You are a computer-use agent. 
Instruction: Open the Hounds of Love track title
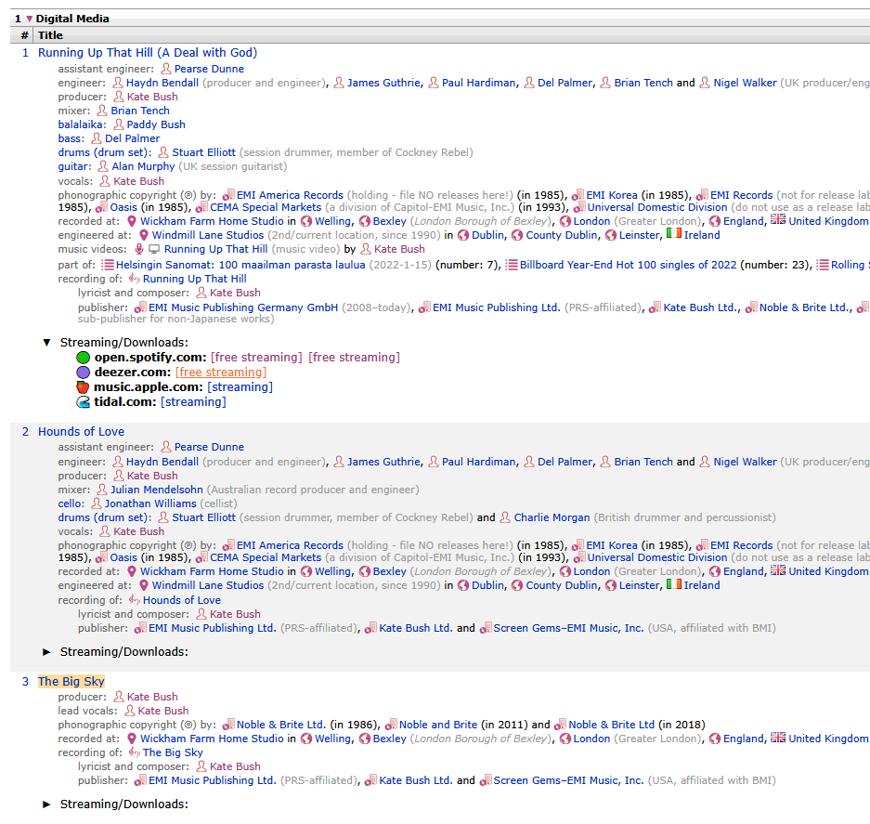pos(81,432)
